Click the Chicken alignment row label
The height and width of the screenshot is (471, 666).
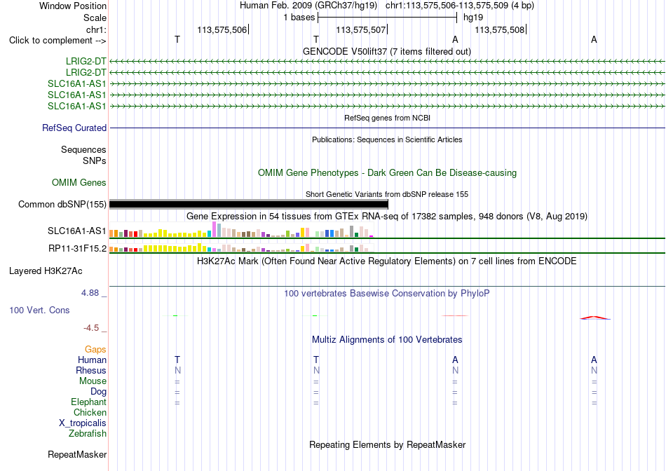(x=90, y=412)
